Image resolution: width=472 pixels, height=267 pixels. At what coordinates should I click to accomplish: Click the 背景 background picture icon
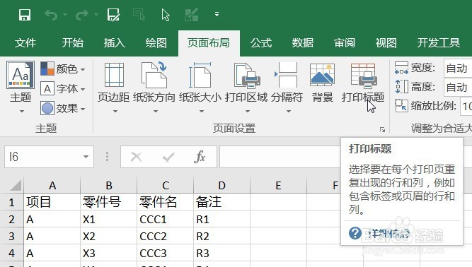pyautogui.click(x=323, y=75)
